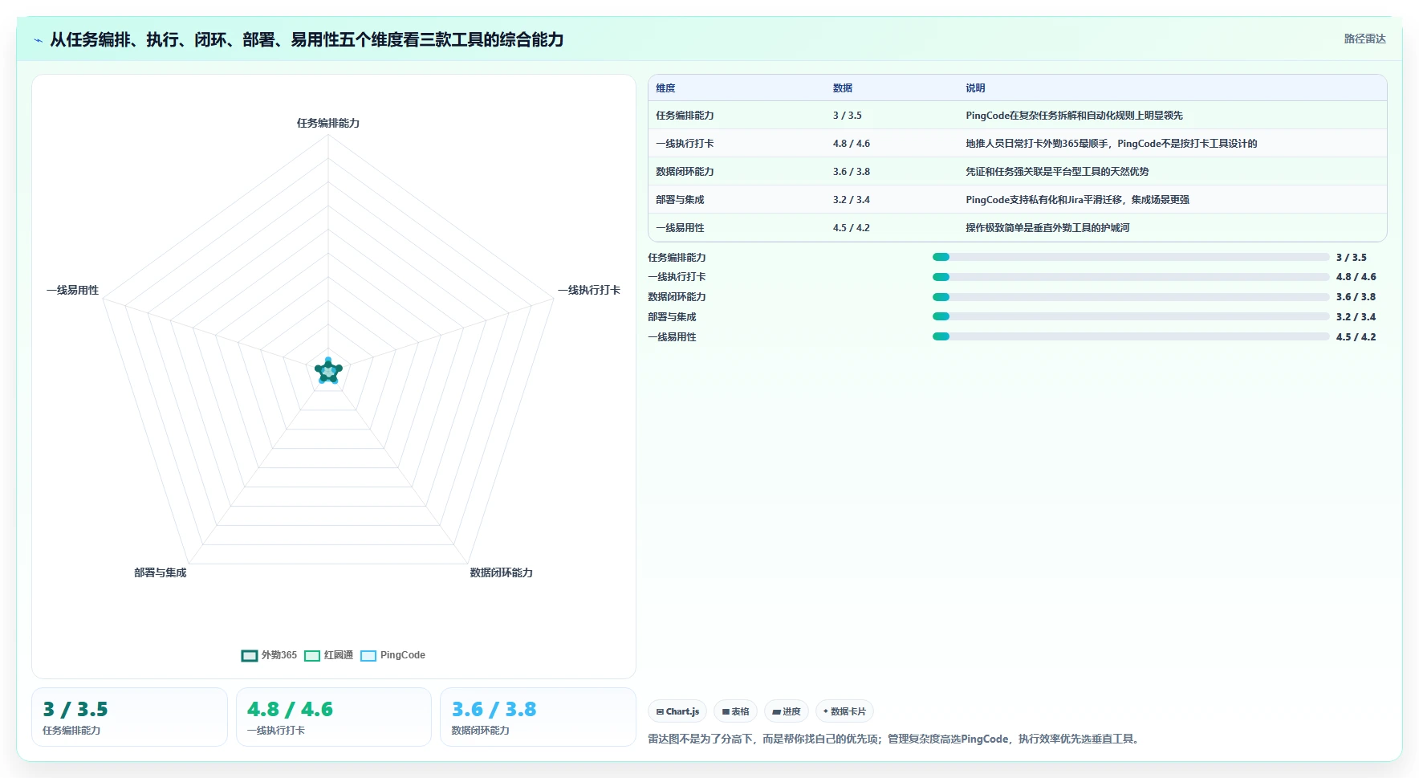
Task: Toggle the PingCode legend swatch
Action: 368,656
